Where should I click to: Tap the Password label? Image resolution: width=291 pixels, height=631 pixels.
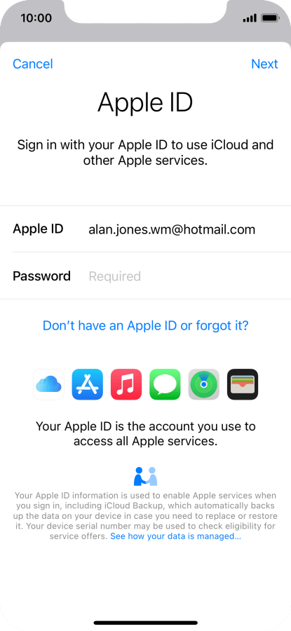(41, 276)
